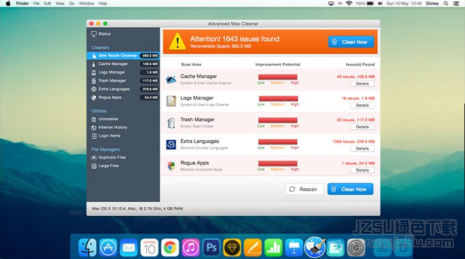The image size is (465, 259).
Task: Click Clean Now in the orange banner
Action: click(351, 42)
